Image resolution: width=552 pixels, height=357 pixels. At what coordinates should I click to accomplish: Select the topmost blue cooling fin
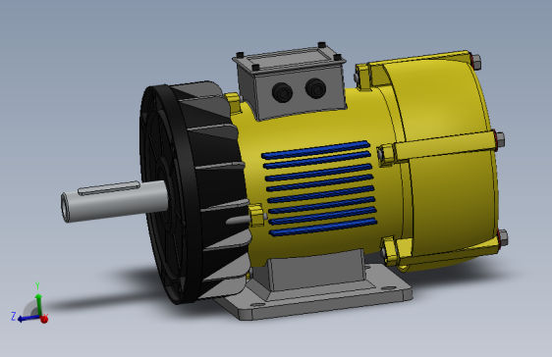(x=315, y=150)
